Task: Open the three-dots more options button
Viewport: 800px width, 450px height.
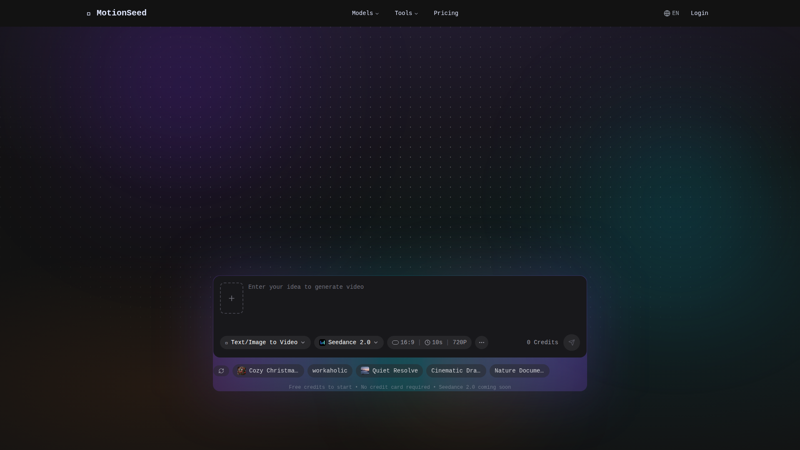Action: pyautogui.click(x=482, y=342)
